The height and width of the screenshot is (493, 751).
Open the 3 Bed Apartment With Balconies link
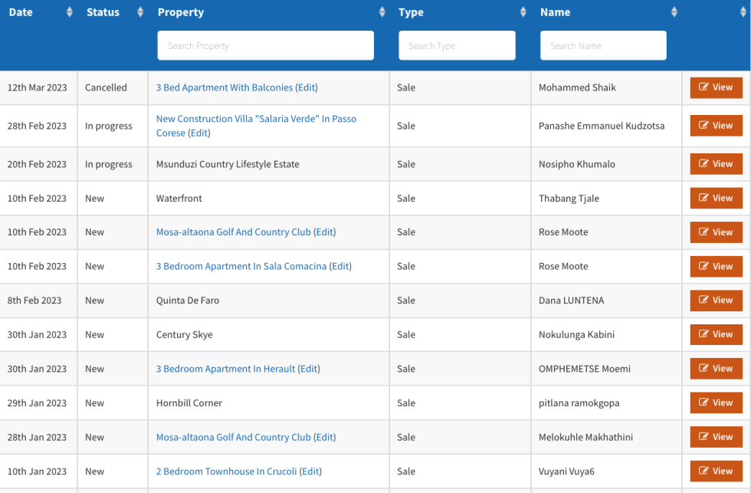pos(224,87)
